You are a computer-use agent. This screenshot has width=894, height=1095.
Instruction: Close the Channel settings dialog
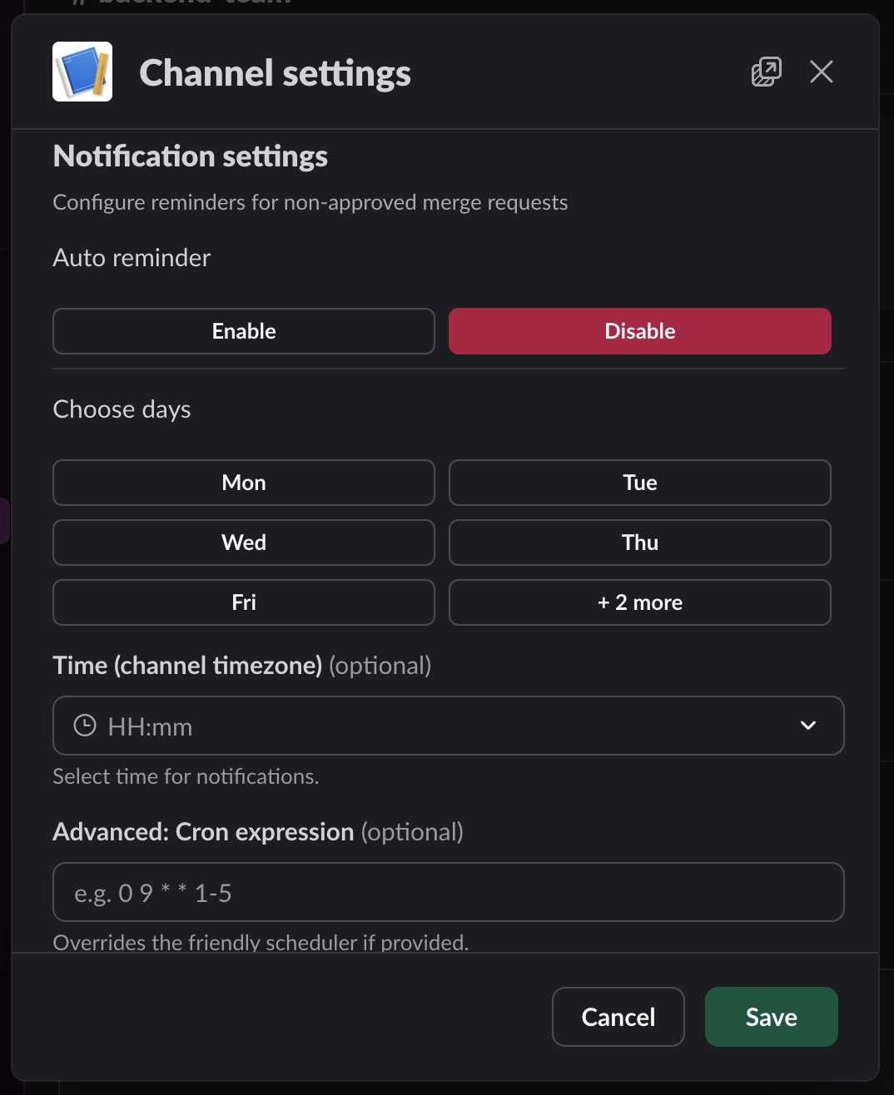822,72
